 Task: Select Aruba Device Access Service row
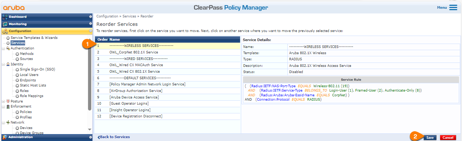click(x=168, y=97)
